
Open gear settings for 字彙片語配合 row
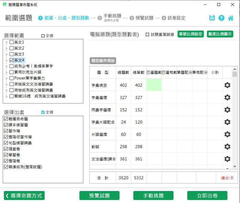(227, 122)
